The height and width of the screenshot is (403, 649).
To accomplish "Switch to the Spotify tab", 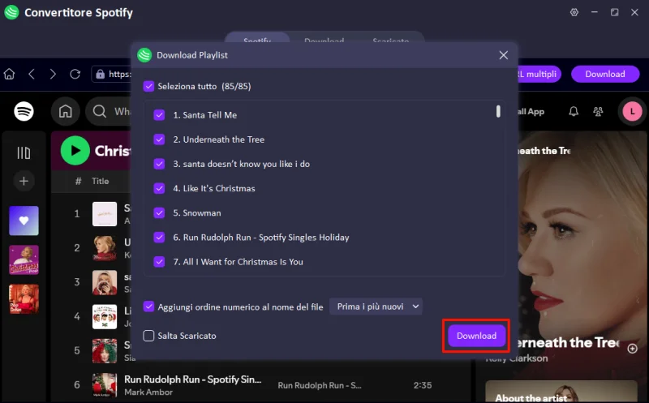I will click(257, 38).
